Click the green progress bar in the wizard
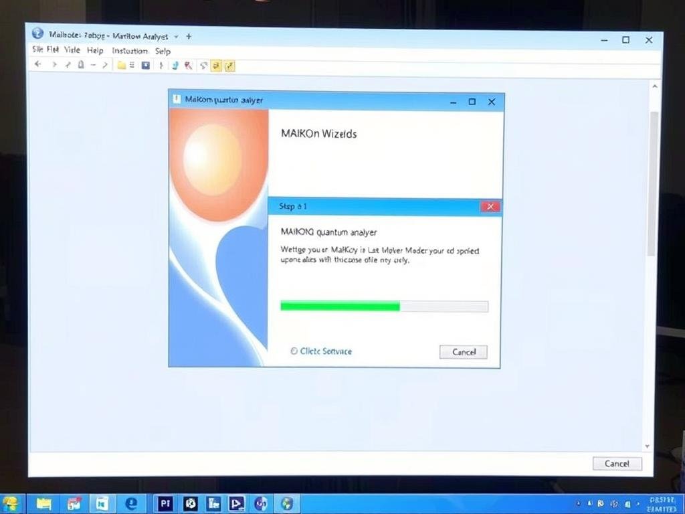 tap(340, 306)
